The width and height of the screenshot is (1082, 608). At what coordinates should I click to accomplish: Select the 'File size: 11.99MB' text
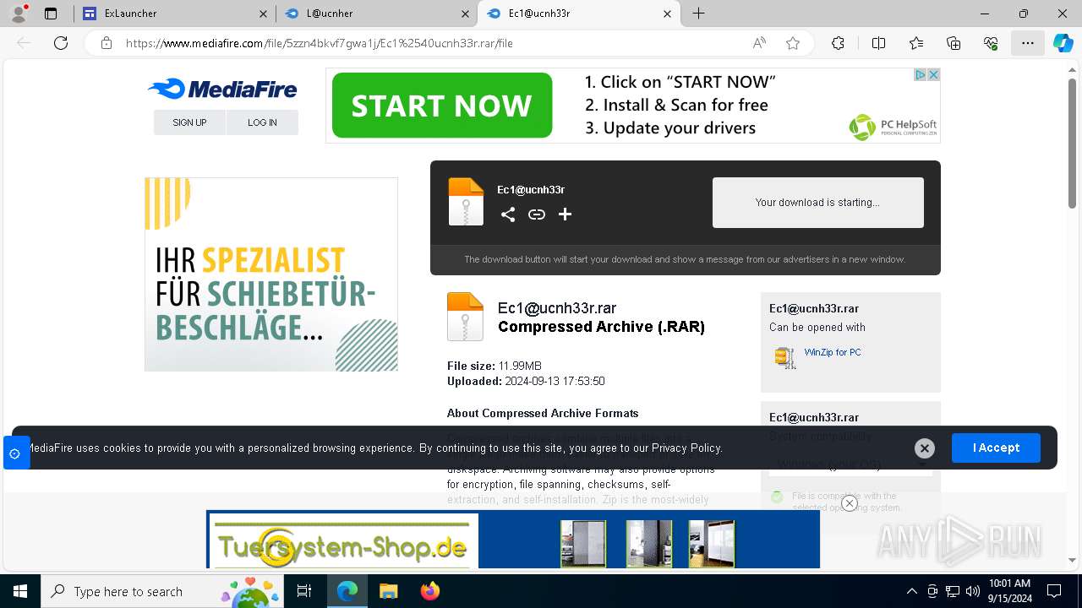click(495, 366)
